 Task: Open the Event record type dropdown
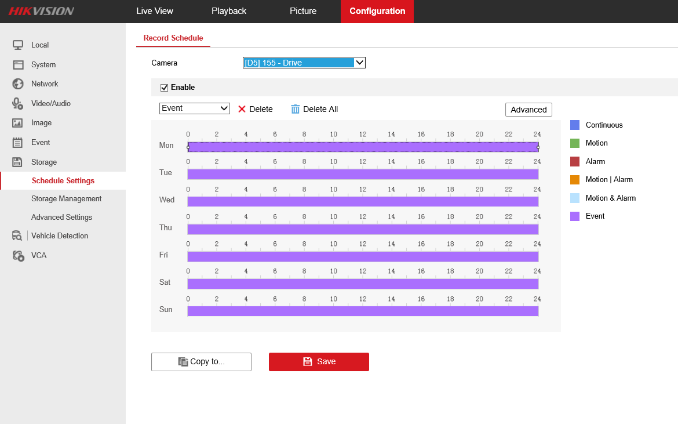194,108
